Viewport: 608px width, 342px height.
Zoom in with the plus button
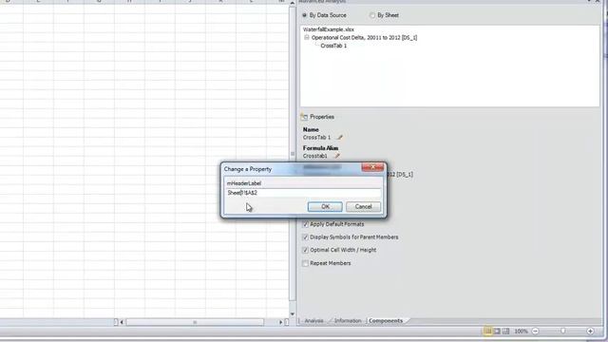click(590, 332)
